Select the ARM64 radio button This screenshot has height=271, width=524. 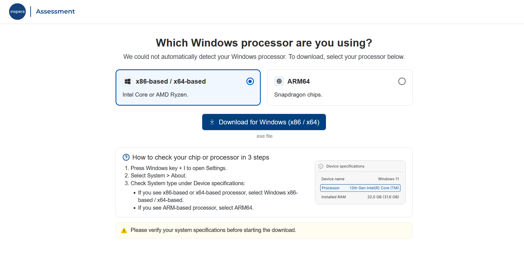coord(402,81)
